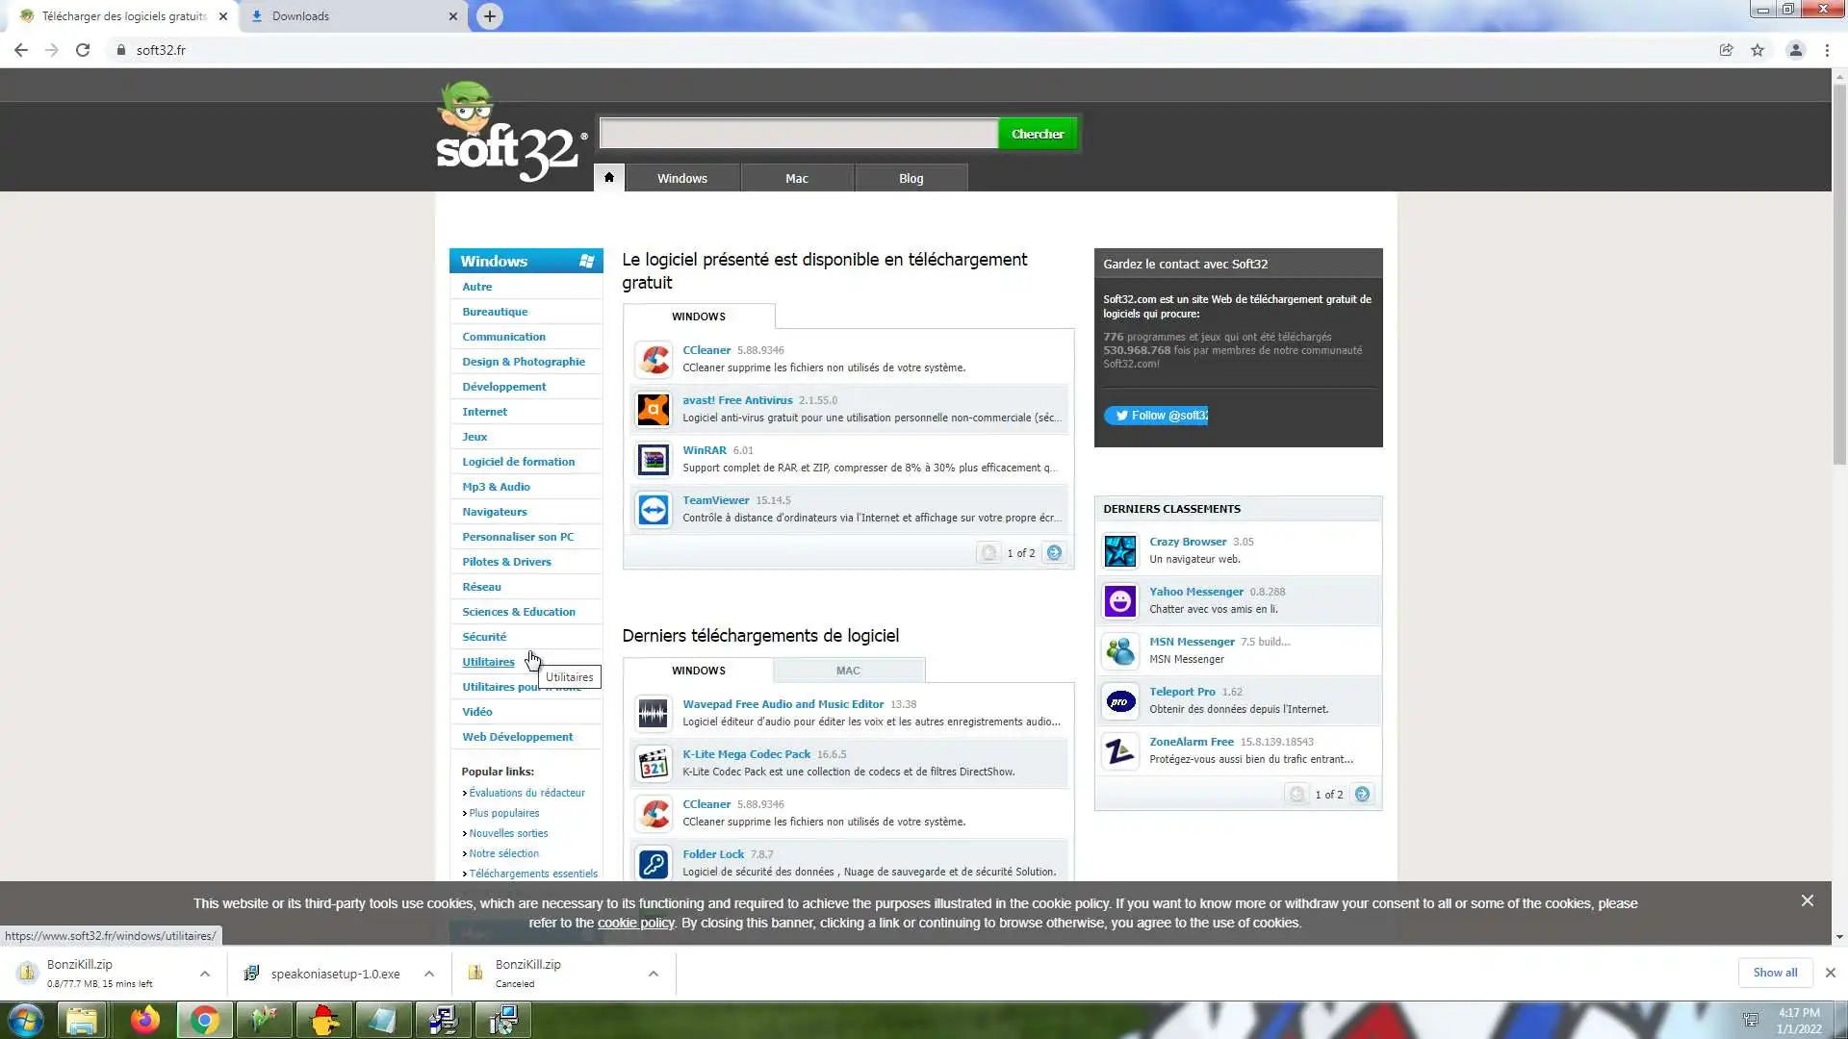Click the K-Lite Mega Codec Pack icon

click(x=654, y=763)
